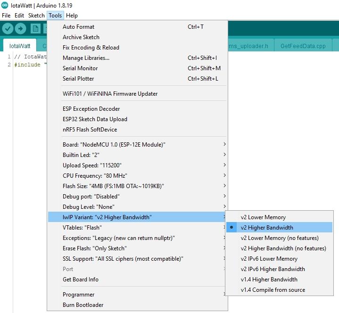Click the disabled Port entry

click(138, 269)
